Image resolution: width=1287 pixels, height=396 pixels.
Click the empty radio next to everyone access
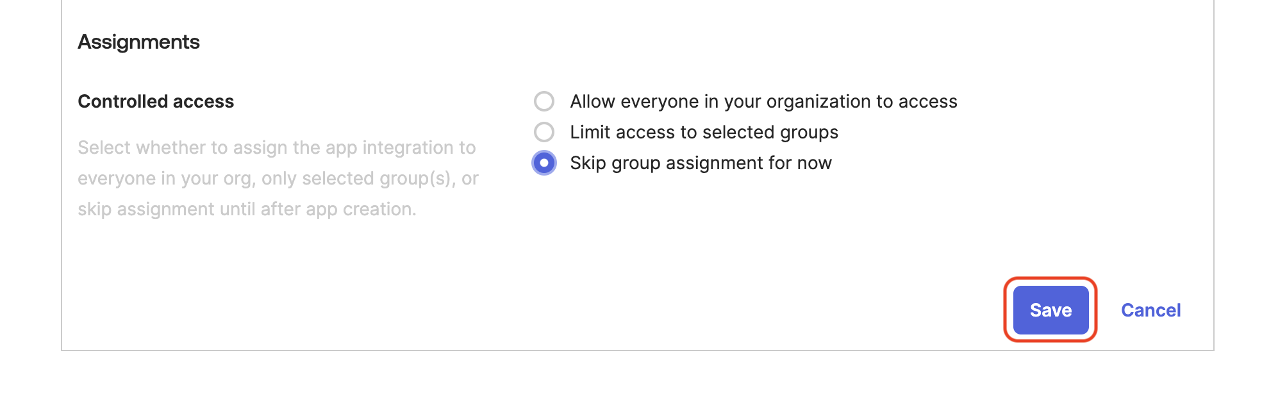pyautogui.click(x=544, y=101)
